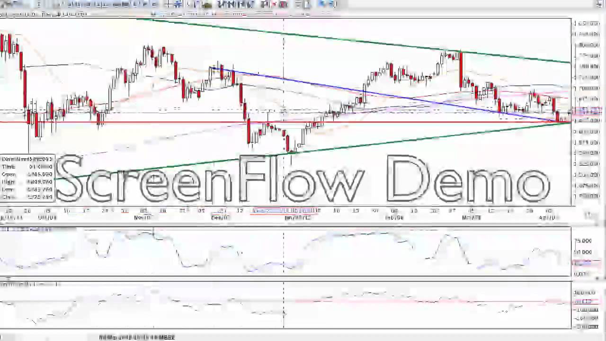This screenshot has height=341, width=606.
Task: Select the red horizontal support line
Action: pos(285,122)
